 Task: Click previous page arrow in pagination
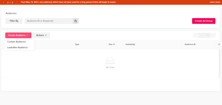click(x=196, y=35)
